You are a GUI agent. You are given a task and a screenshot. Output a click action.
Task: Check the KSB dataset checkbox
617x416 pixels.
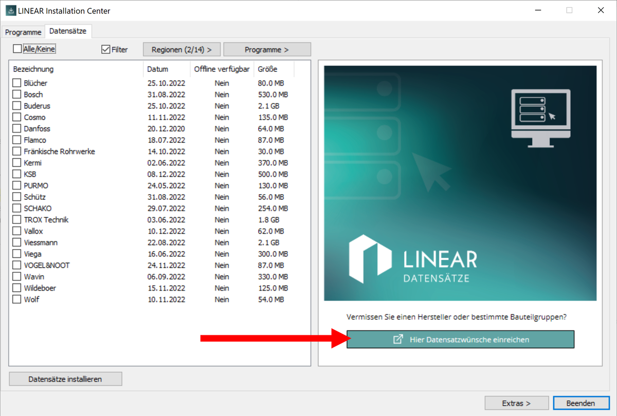pos(17,174)
